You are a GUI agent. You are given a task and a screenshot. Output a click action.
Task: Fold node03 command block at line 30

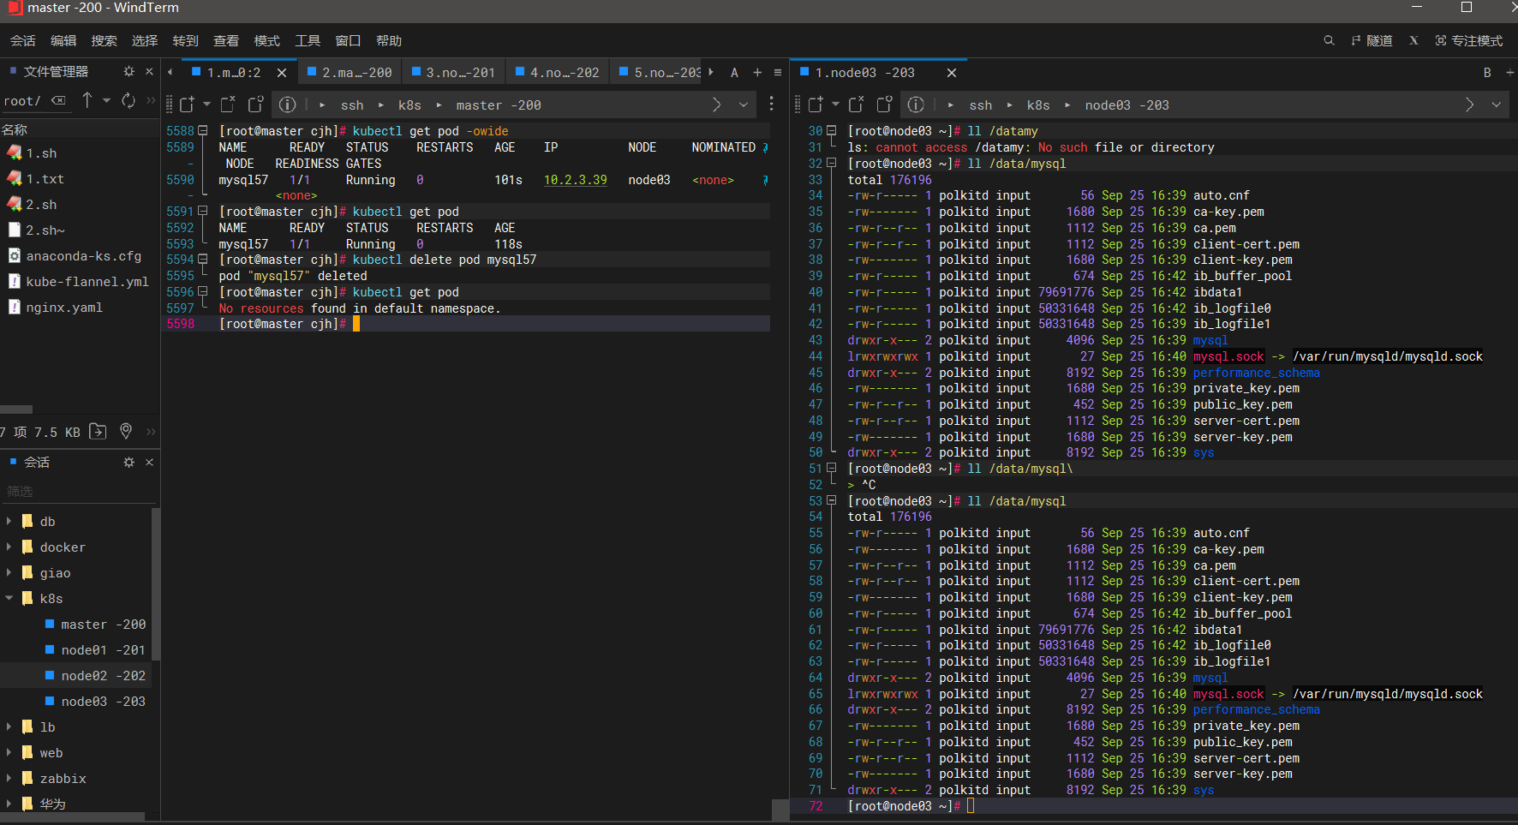click(x=831, y=131)
